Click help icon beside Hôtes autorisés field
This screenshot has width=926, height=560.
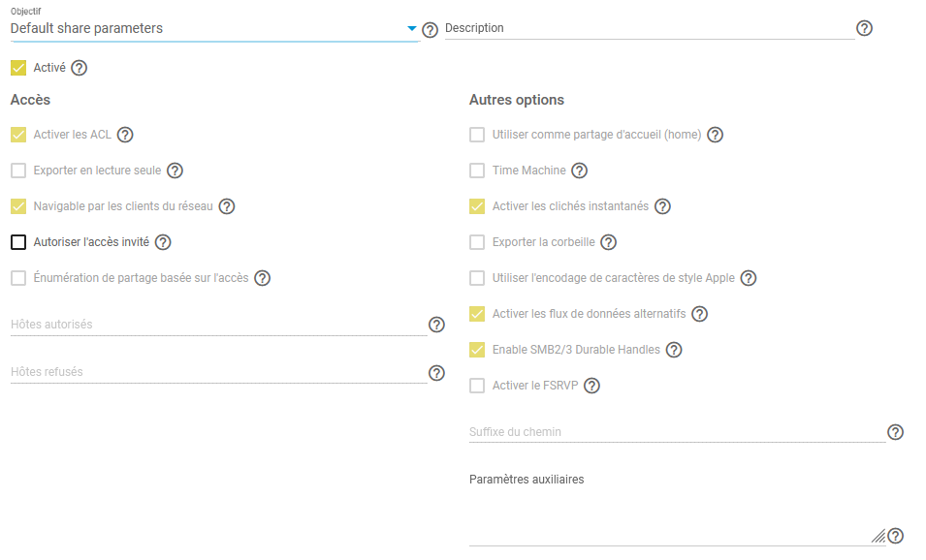click(x=436, y=325)
